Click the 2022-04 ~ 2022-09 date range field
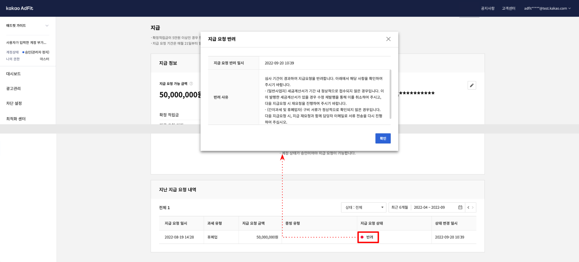The width and height of the screenshot is (579, 262). (429, 207)
